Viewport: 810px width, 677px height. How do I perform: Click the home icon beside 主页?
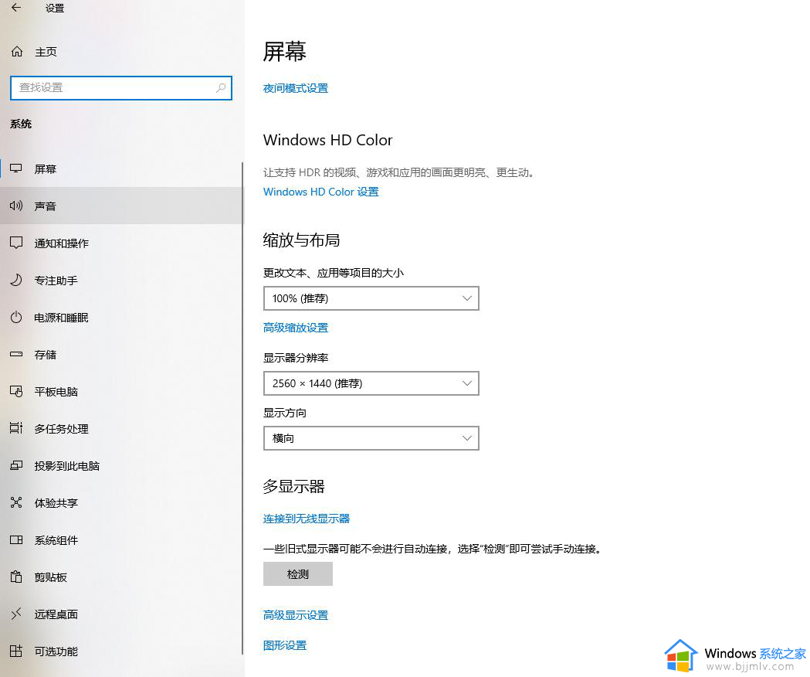pos(17,52)
